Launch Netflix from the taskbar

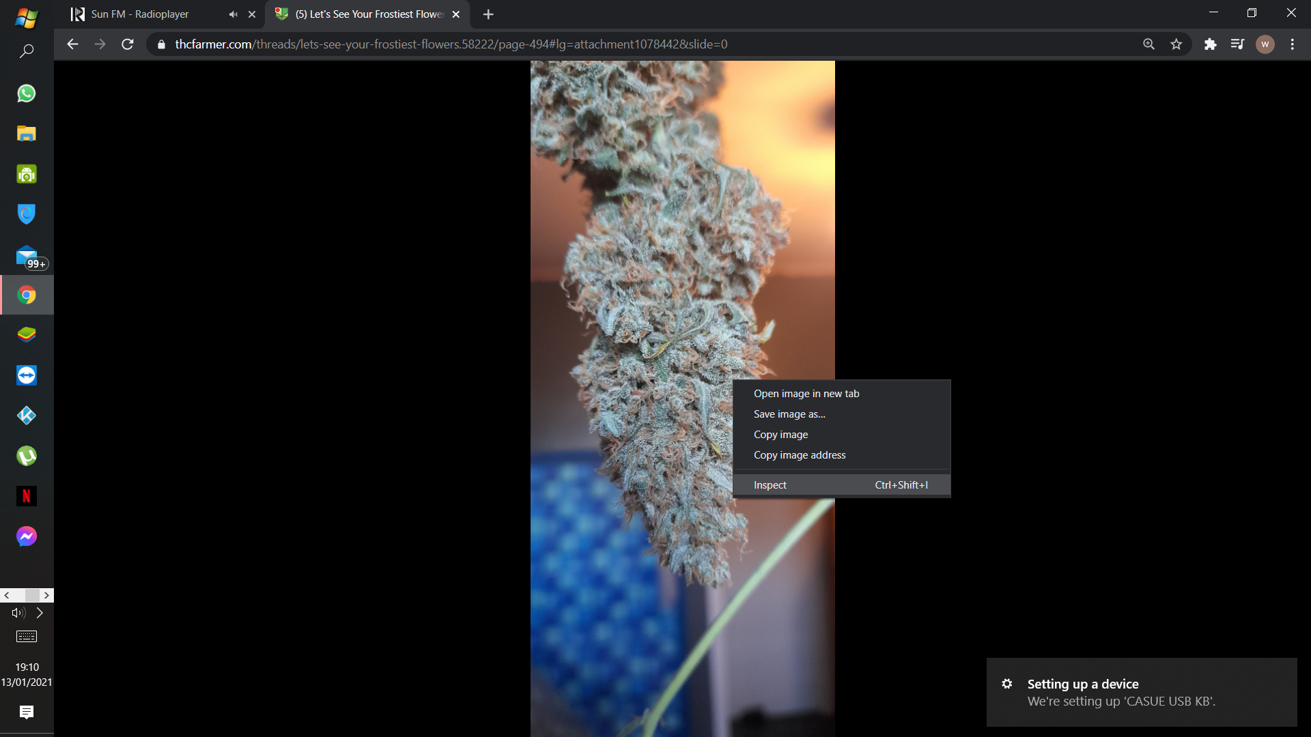pos(26,496)
